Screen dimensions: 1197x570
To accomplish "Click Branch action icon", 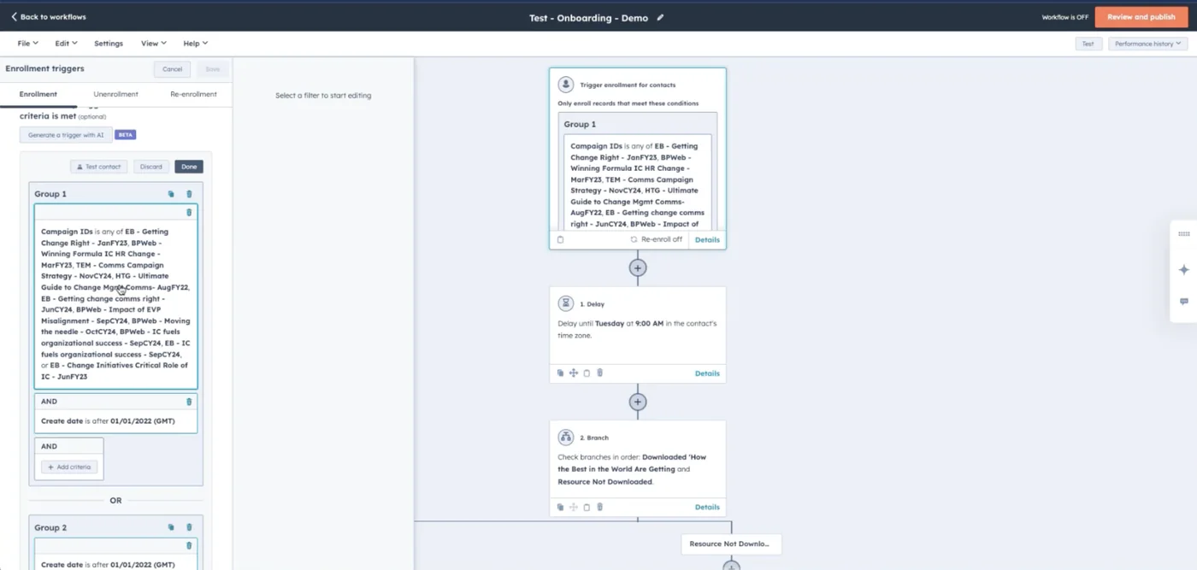I will click(565, 438).
